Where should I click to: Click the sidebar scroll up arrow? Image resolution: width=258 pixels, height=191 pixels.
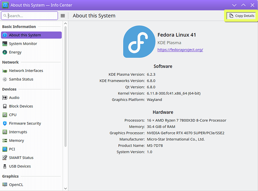pyautogui.click(x=66, y=24)
